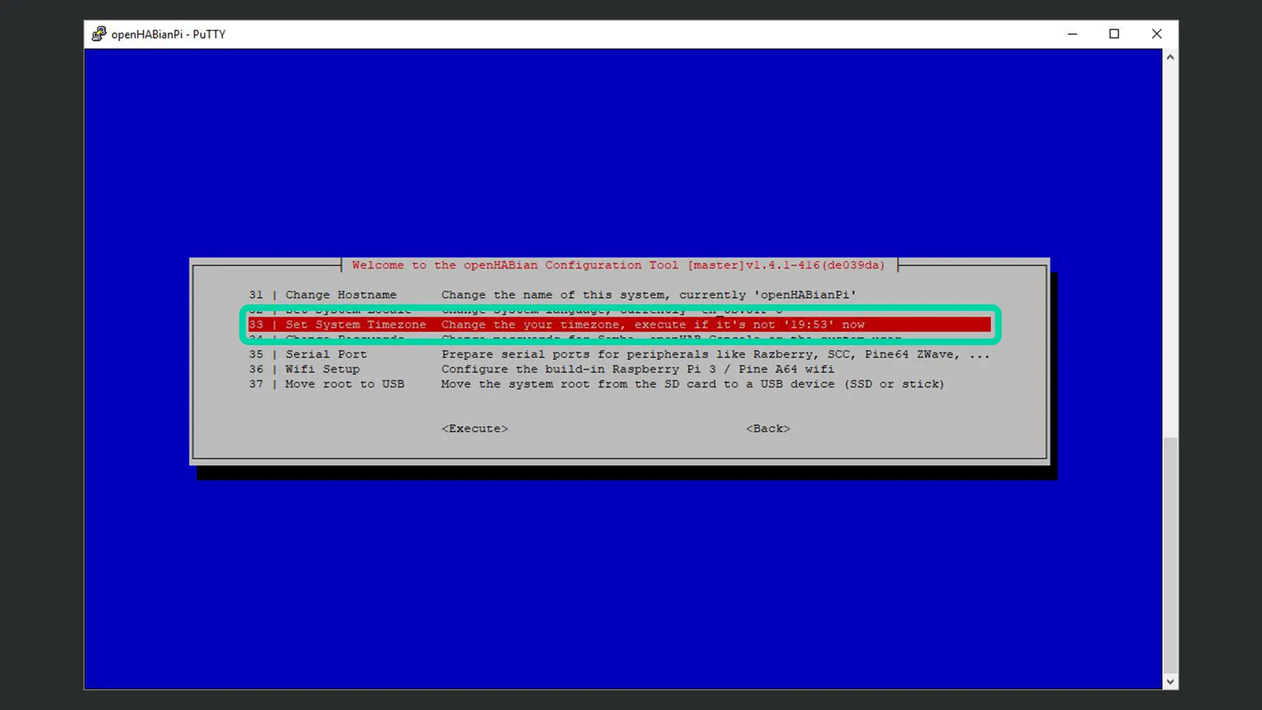Screen dimensions: 1262x710
Task: Click the 'Welcome to the openHABian Configuration Tool' heading
Action: 515,266
